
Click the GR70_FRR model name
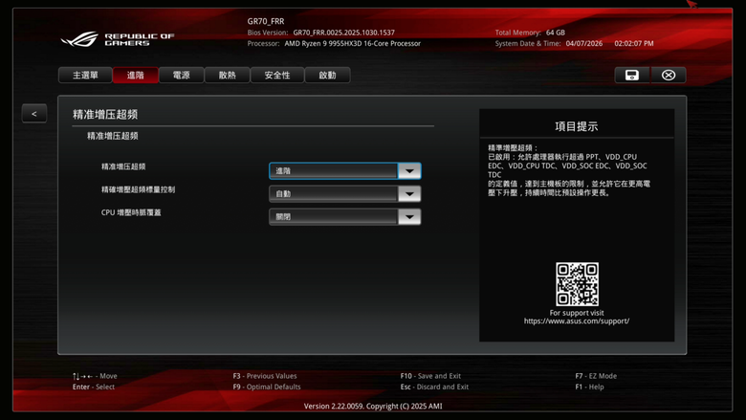click(266, 21)
